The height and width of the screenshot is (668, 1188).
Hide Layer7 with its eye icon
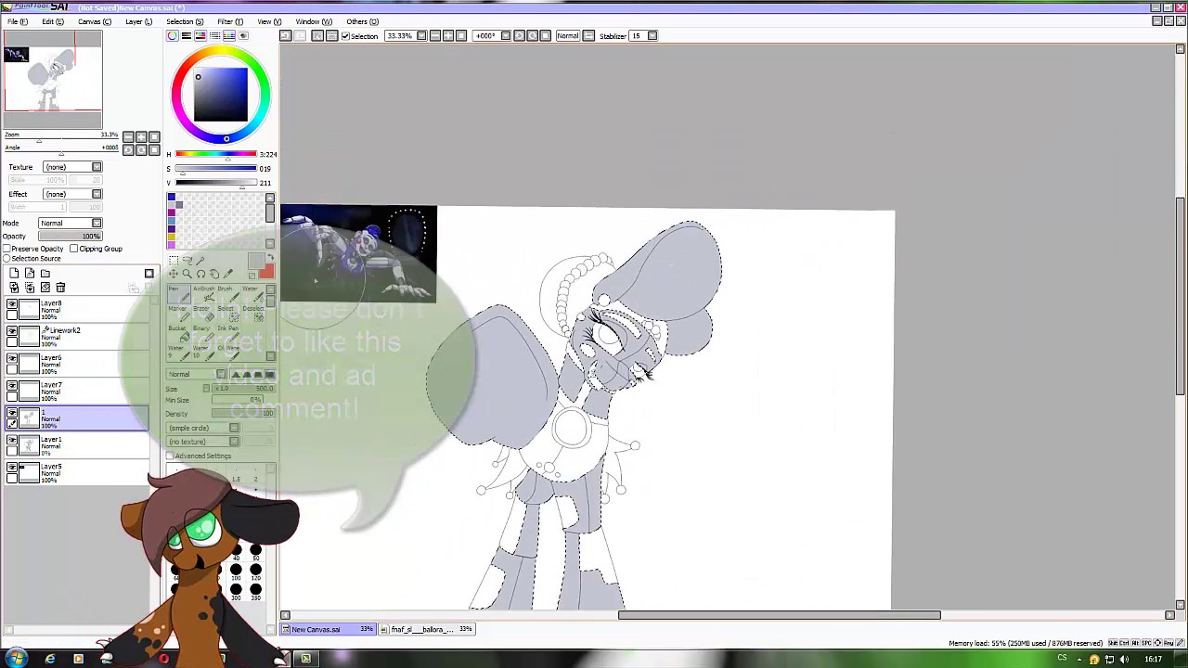click(x=12, y=385)
